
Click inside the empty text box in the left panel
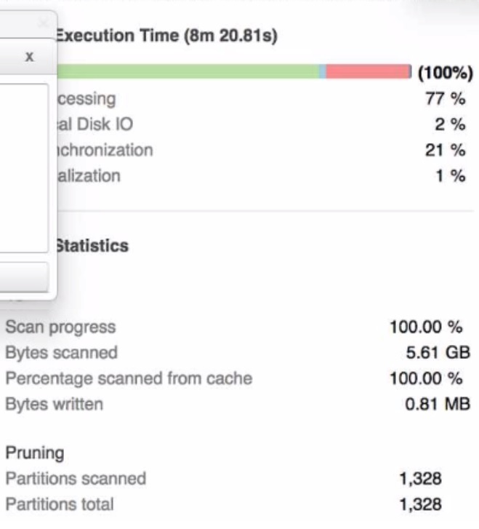[x=23, y=167]
